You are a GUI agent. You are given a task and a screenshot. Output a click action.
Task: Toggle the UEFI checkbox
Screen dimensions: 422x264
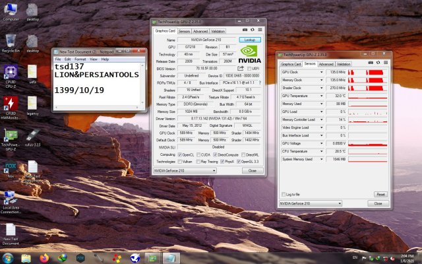249,68
